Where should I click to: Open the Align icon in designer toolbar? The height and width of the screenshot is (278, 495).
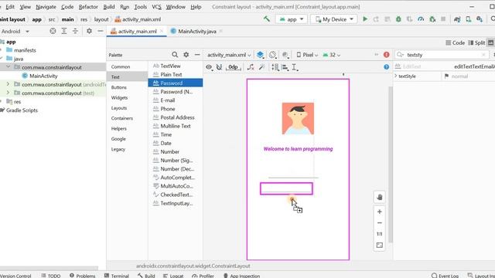(285, 67)
